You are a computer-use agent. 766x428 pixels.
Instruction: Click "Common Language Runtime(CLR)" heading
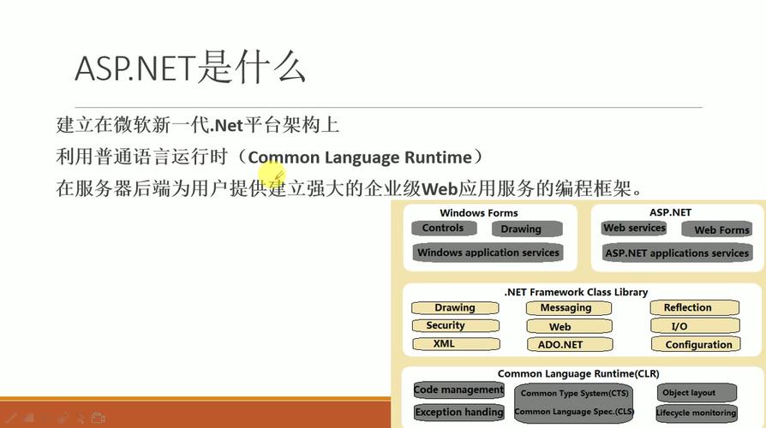coord(578,374)
